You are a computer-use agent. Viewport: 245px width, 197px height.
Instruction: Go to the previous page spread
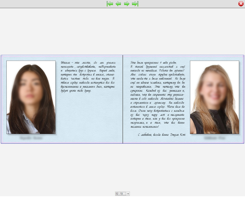coord(118,4)
